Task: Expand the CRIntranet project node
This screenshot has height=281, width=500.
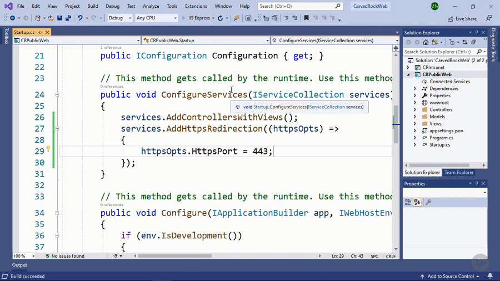Action: [x=408, y=68]
